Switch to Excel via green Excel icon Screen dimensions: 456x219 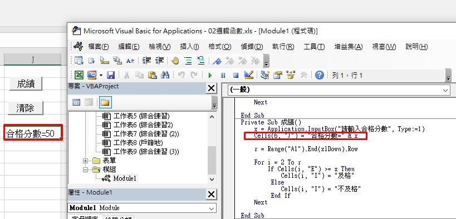(x=79, y=75)
